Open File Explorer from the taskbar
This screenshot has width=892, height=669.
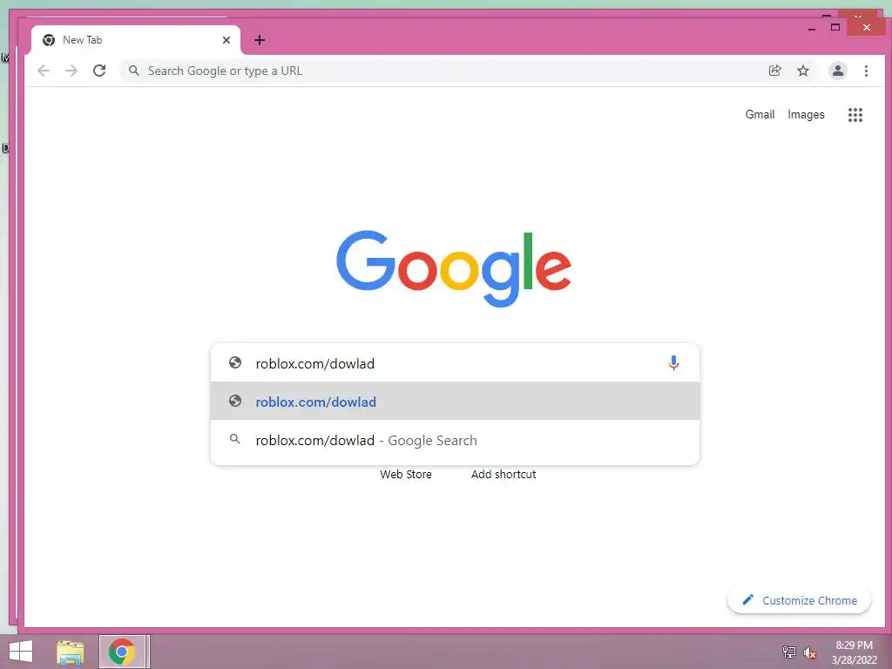71,652
